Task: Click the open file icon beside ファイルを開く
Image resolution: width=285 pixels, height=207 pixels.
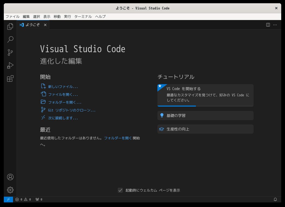Action: click(x=43, y=94)
